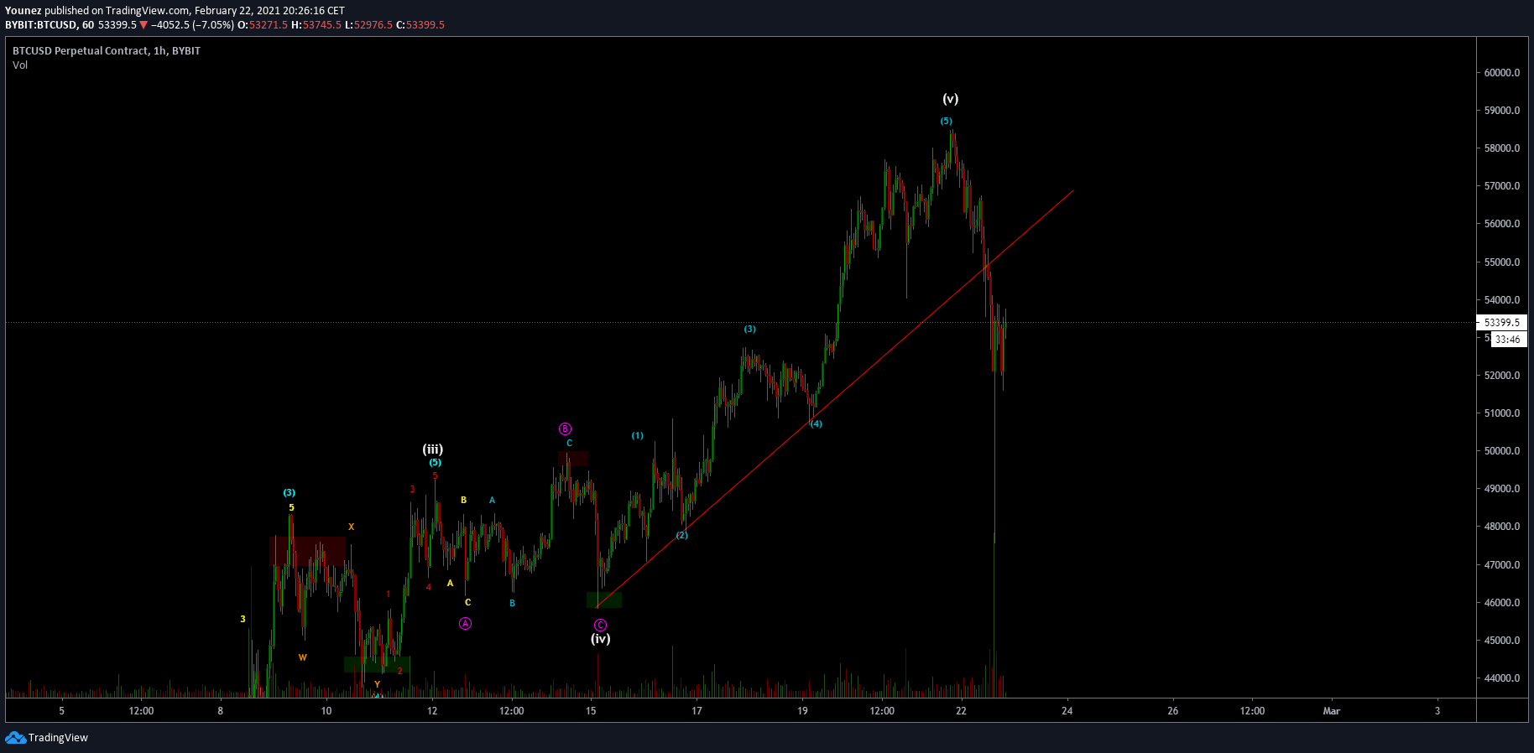The image size is (1534, 753).
Task: Select the magenta circled A label
Action: [465, 623]
